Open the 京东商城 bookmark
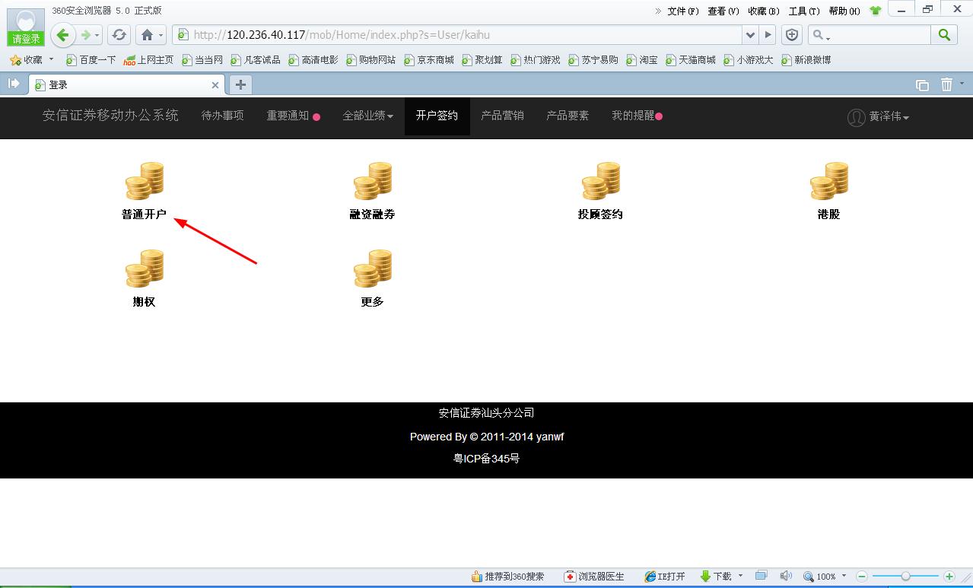This screenshot has height=588, width=973. coord(429,59)
